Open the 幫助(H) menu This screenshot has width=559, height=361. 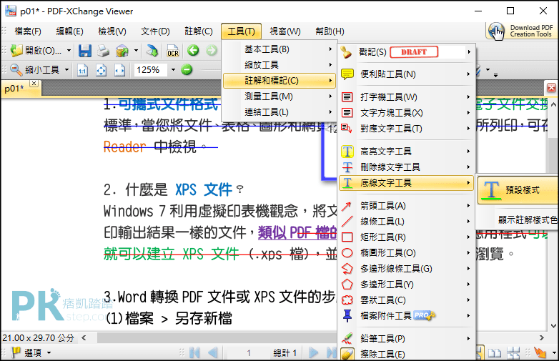click(330, 31)
